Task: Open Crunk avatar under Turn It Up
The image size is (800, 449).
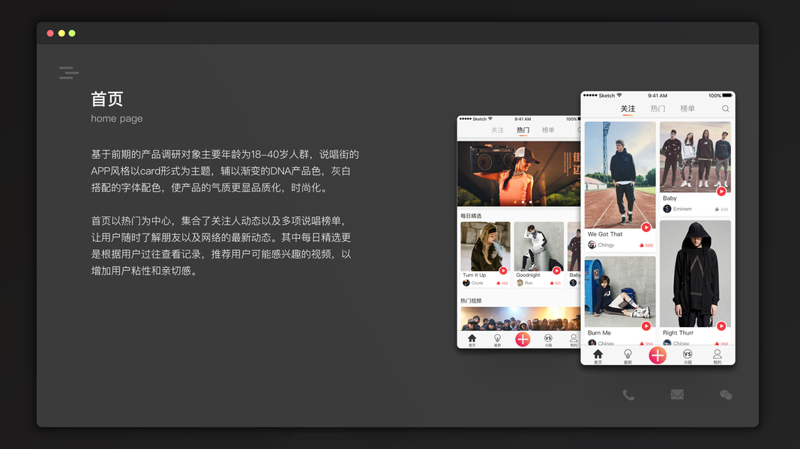Action: (x=466, y=283)
